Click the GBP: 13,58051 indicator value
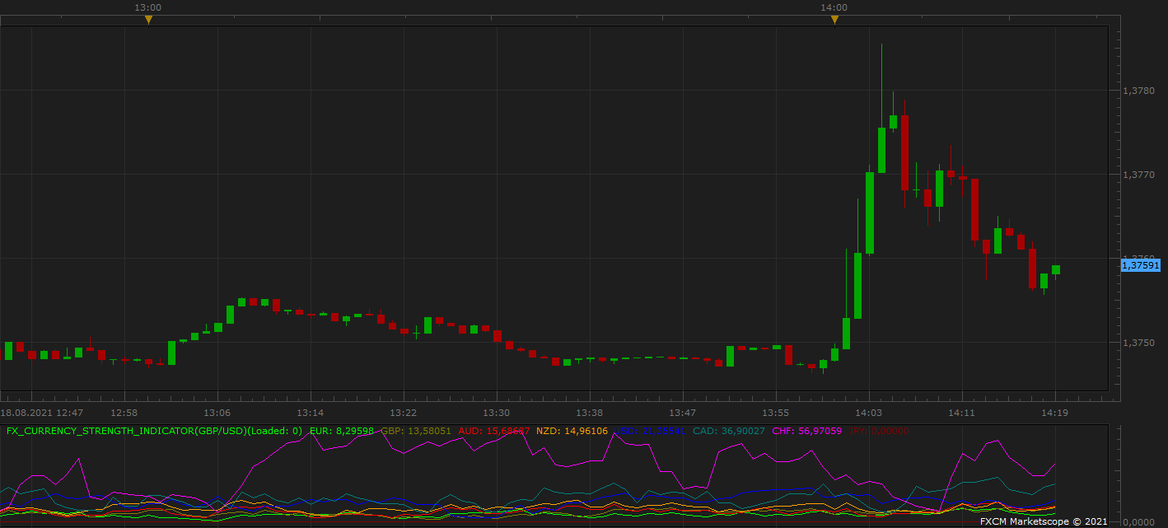Screen dimensions: 1168x528 (x=416, y=430)
